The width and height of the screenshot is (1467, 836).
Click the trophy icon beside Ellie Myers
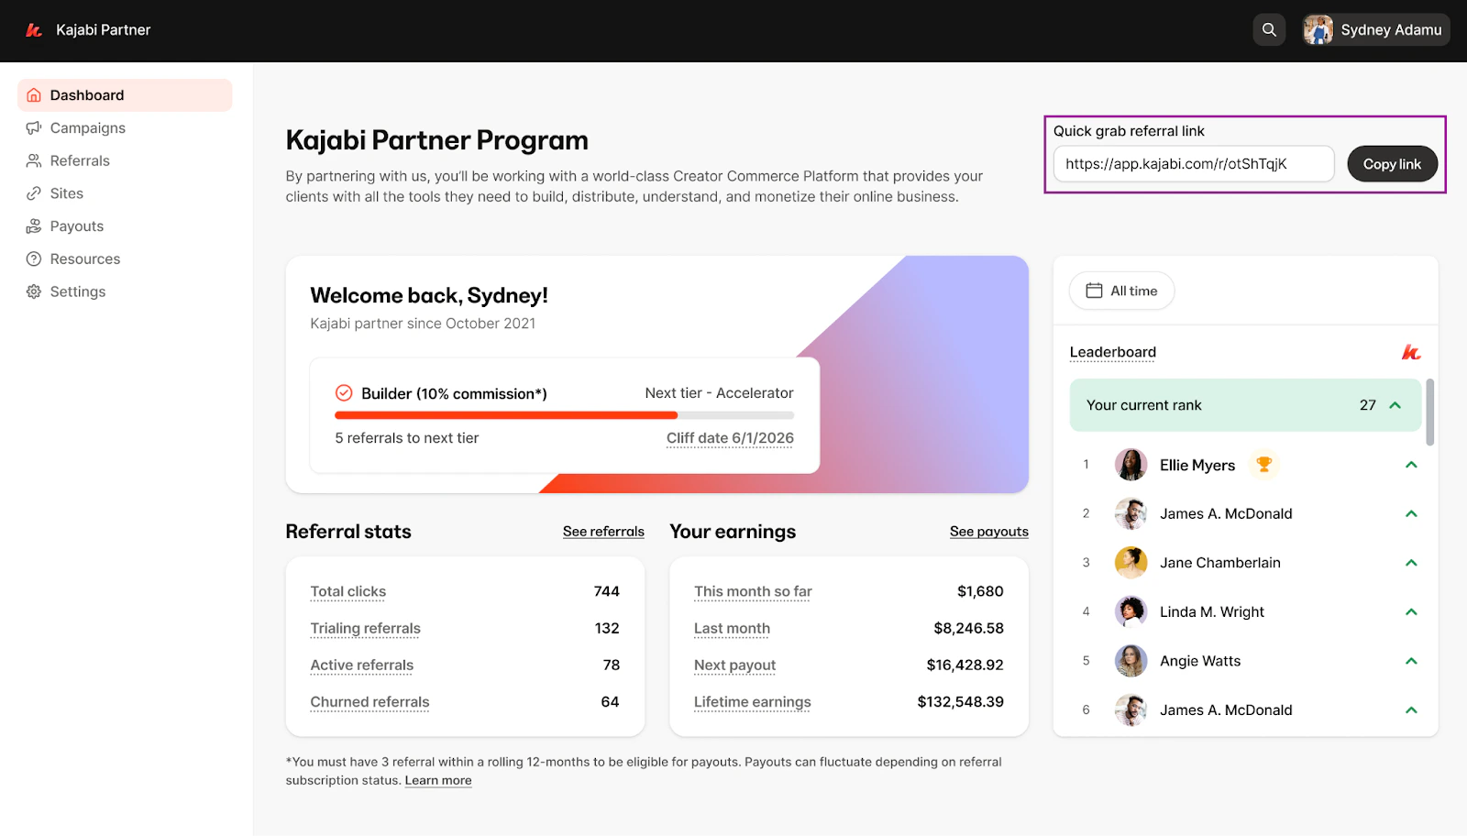[x=1264, y=465]
